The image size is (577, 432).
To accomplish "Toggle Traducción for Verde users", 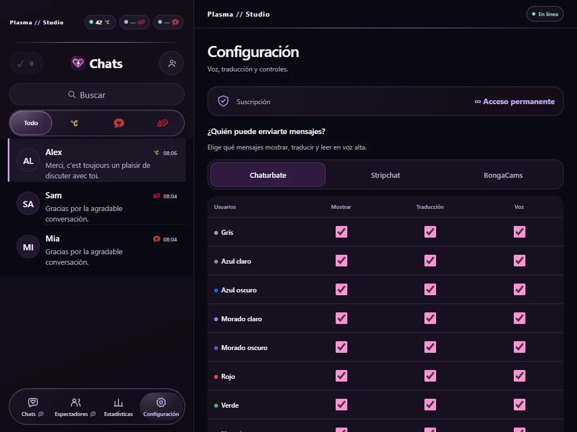I will click(x=430, y=404).
